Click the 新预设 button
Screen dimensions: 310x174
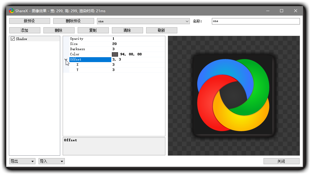29,21
